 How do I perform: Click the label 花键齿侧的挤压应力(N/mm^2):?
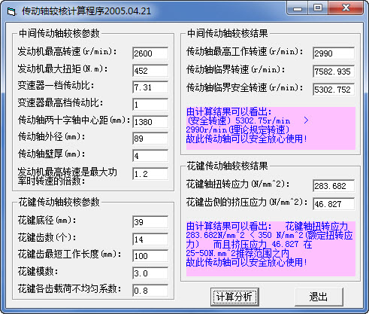[x=247, y=203]
